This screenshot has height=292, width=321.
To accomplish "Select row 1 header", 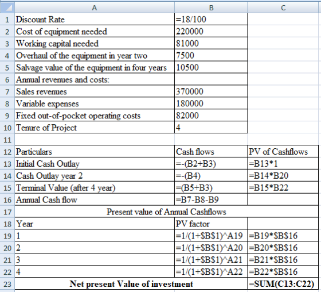I will [x=7, y=20].
